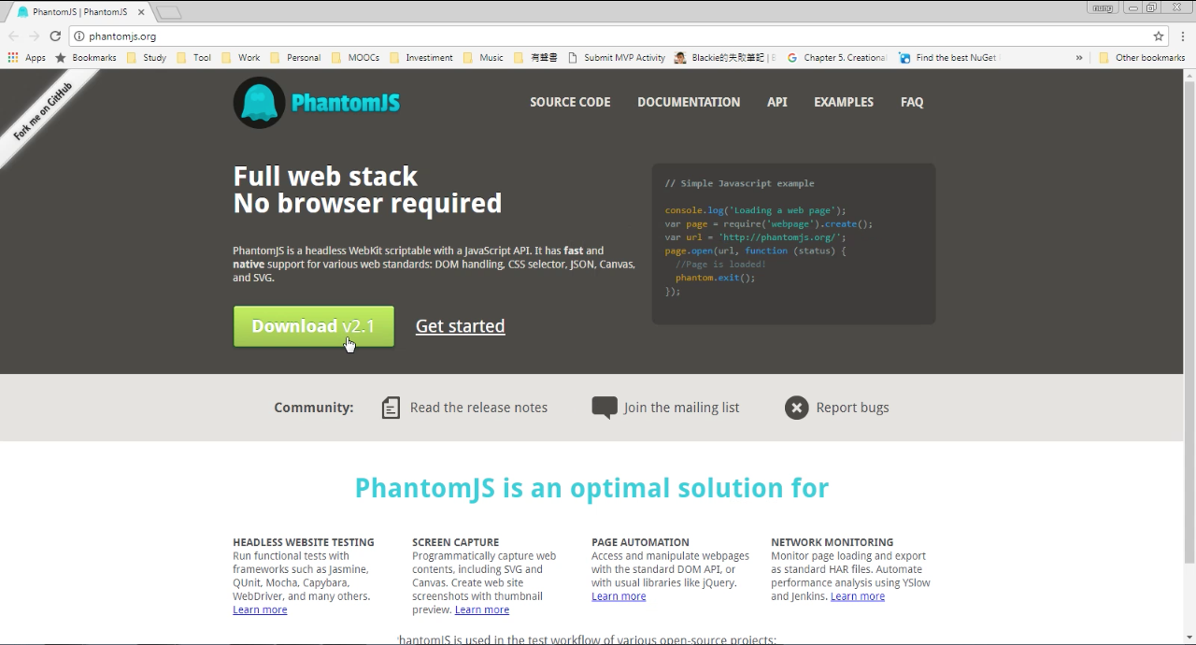Screen dimensions: 1196x645
Task: Expand the MOOCs bookmark folder
Action: (355, 58)
